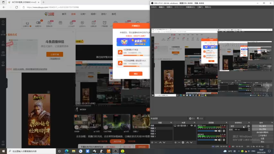This screenshot has height=154, width=274.
Task: Open Microsoft Edge from the taskbar
Action: click(66, 151)
